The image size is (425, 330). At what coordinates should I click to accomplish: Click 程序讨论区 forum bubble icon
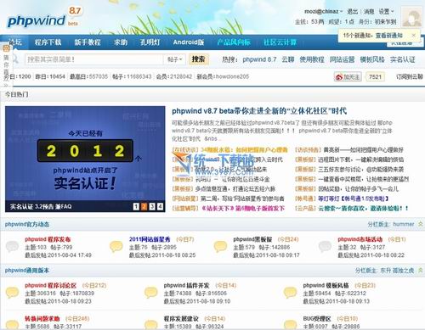click(12, 293)
